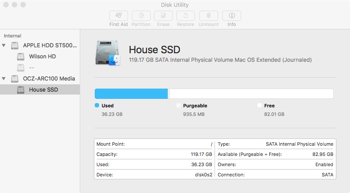350x193 pixels.
Task: Click the blue used portion of storage bar
Action: coord(131,94)
